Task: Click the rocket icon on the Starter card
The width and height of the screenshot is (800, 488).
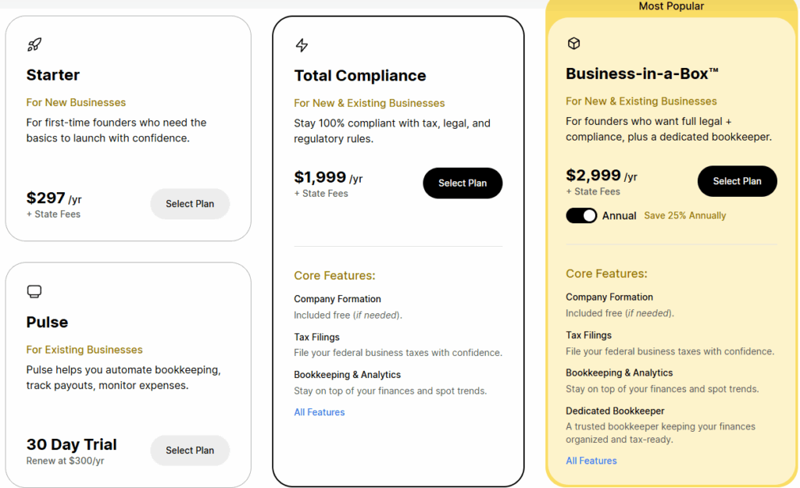Action: pyautogui.click(x=34, y=45)
